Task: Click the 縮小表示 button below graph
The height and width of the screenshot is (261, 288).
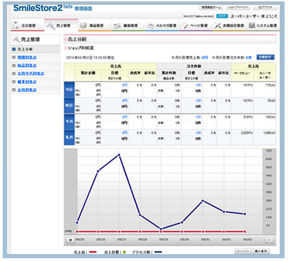Action: tap(261, 251)
